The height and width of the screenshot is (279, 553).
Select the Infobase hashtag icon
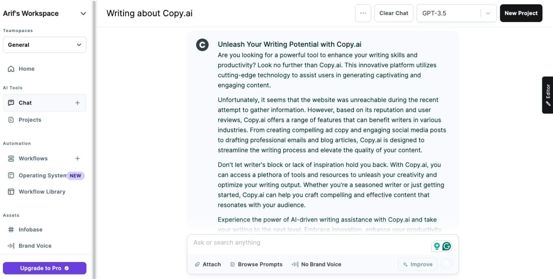[x=11, y=229]
